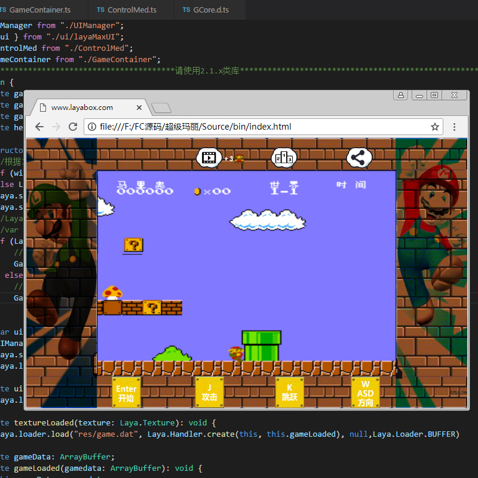Go back using browser back arrow
The height and width of the screenshot is (478, 478).
39,127
